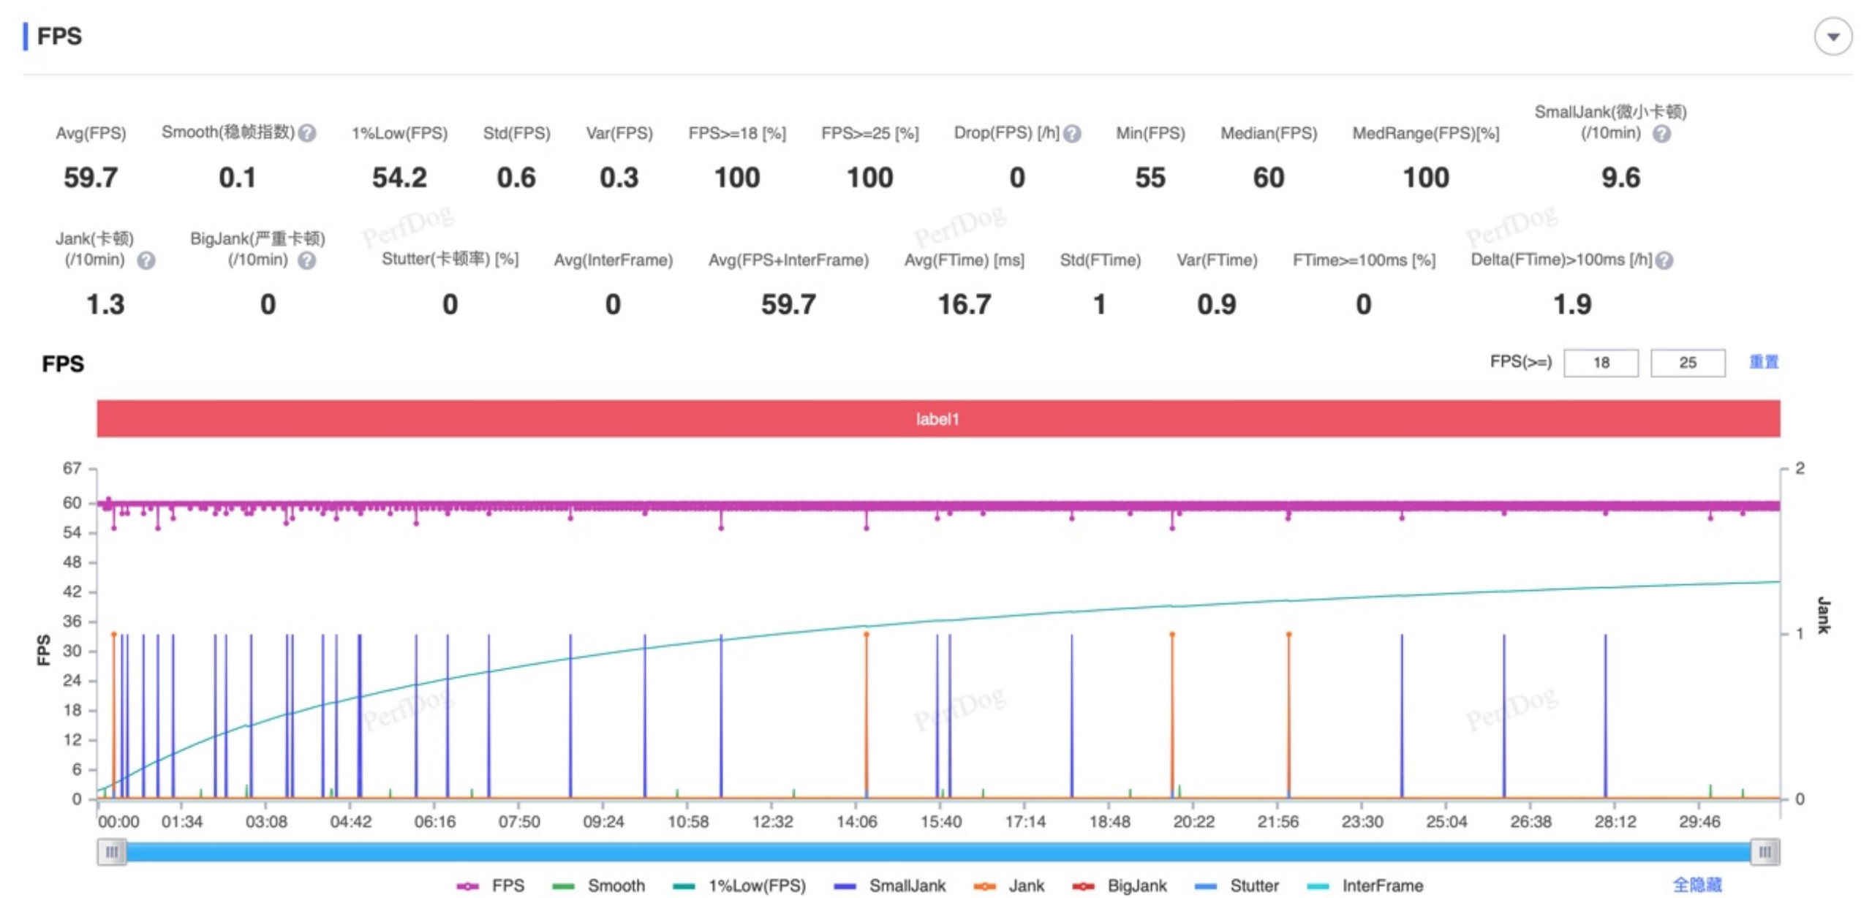Click the SmallJank value 9.6
Viewport: 1872px width, 898px height.
coord(1620,178)
